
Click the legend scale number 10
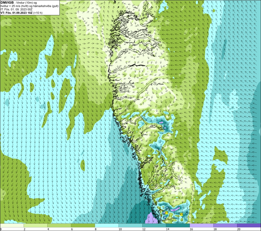[x=120, y=229]
